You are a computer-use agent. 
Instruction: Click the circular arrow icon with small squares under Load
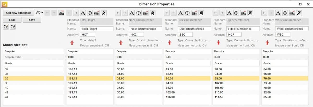coord(6,27)
